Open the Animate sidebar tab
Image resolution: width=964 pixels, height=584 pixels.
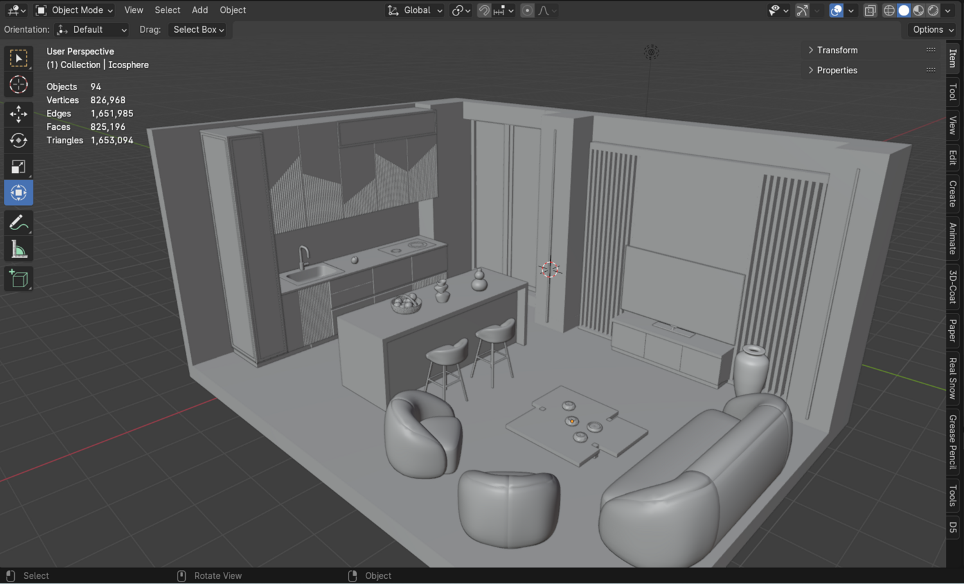953,238
